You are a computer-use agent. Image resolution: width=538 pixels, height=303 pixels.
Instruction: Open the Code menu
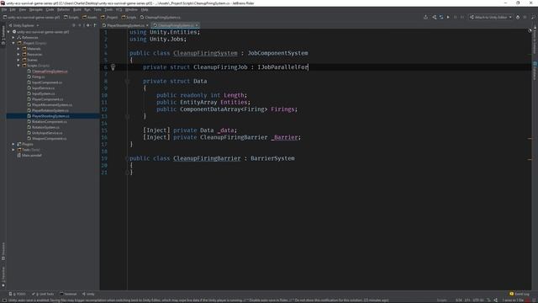(50, 9)
